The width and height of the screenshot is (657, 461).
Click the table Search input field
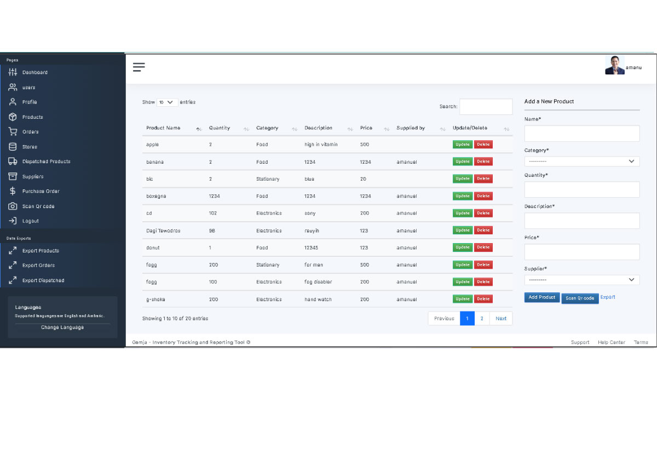[486, 107]
